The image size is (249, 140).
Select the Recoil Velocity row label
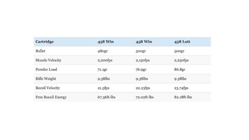(47, 88)
